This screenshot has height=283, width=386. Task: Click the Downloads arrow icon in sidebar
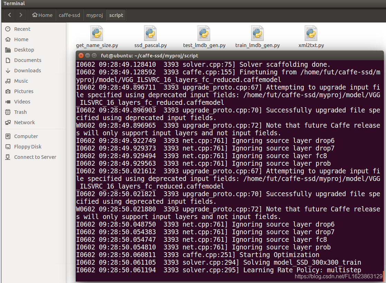point(8,71)
